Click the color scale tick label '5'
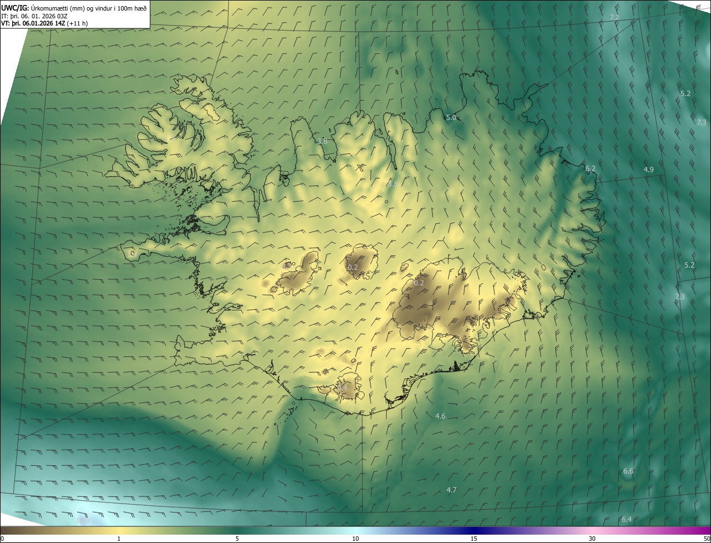The image size is (711, 543). tap(237, 539)
